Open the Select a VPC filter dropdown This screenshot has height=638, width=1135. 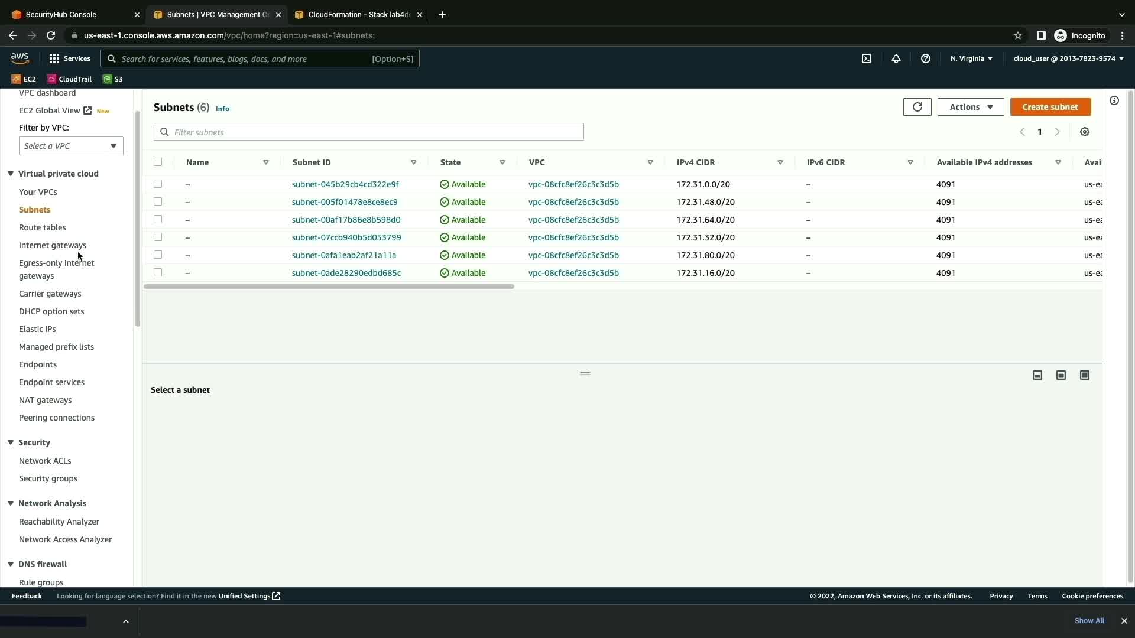click(71, 146)
